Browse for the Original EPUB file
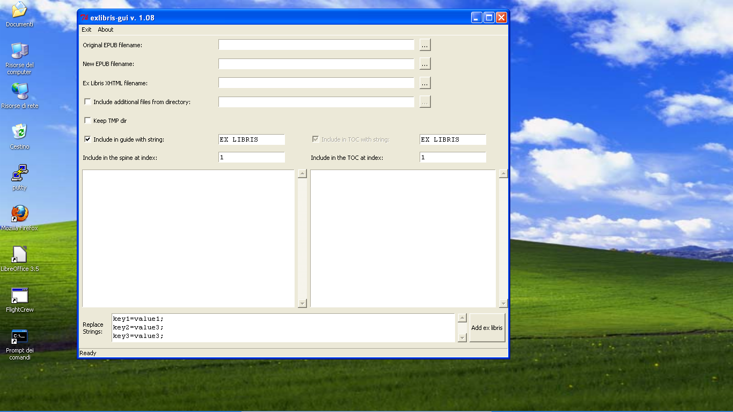Viewport: 733px width, 412px height. tap(425, 45)
